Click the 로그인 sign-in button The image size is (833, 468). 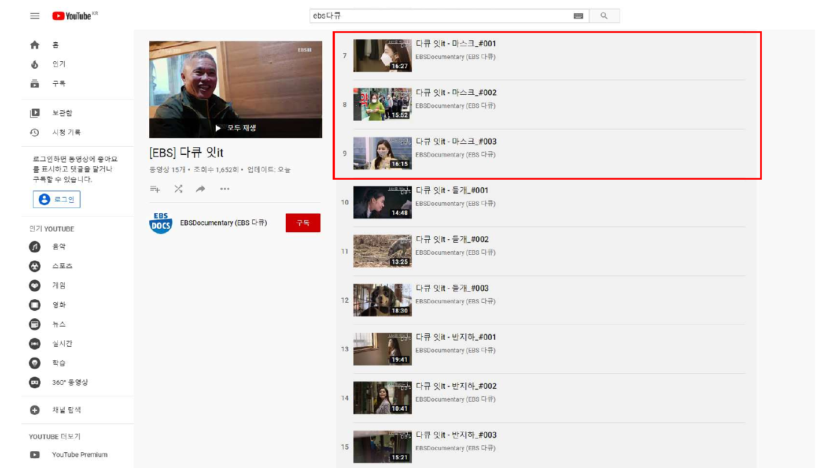(x=57, y=199)
